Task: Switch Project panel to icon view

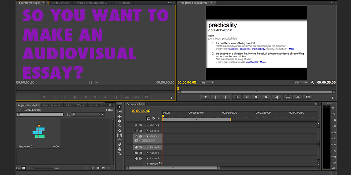Action: click(23, 168)
